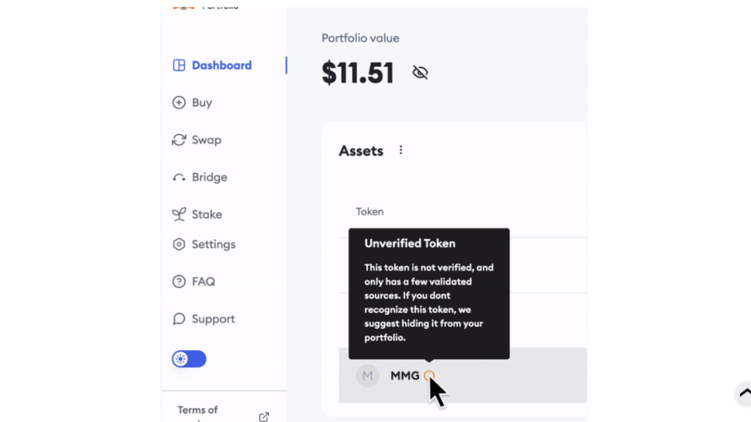
Task: Click the MMG token avatar circle
Action: coord(367,376)
